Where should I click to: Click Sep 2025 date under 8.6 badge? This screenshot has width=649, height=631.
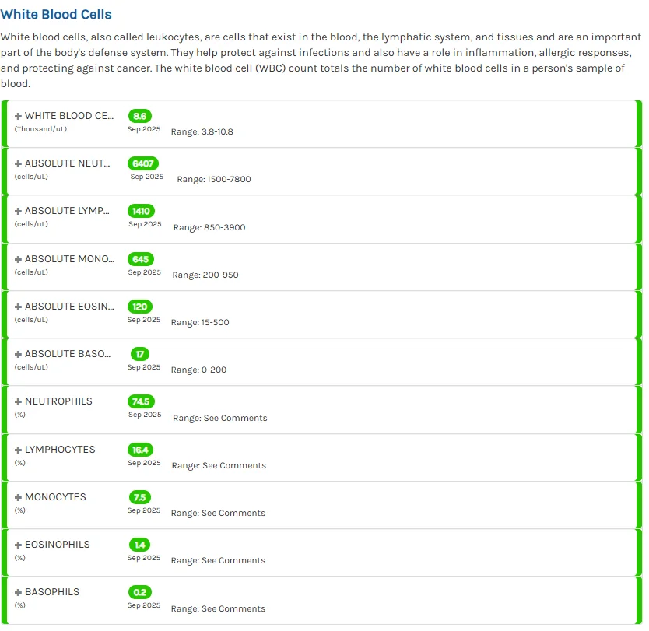(144, 129)
